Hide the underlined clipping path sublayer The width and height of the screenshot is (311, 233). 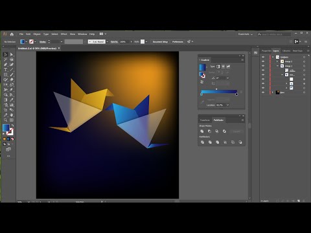[263, 70]
